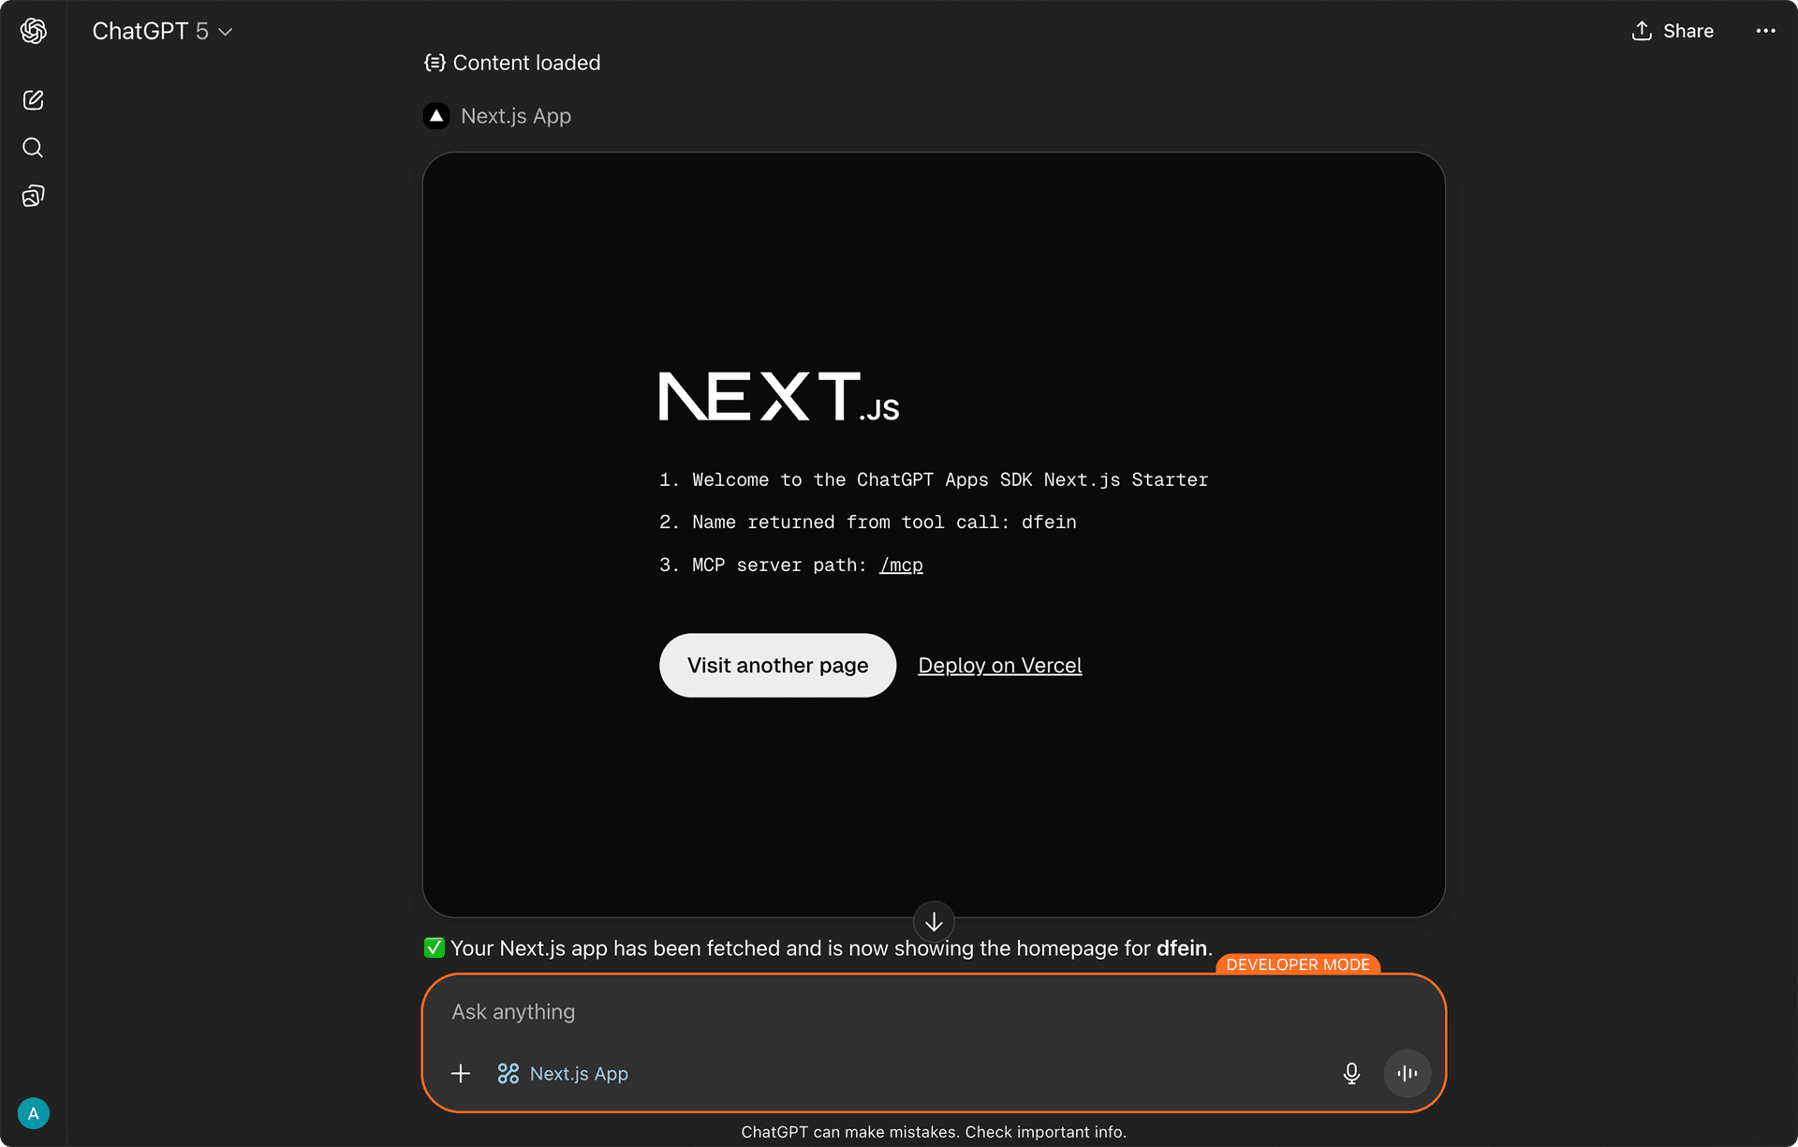Click the ChatGPT logo icon
1798x1147 pixels.
tap(34, 31)
